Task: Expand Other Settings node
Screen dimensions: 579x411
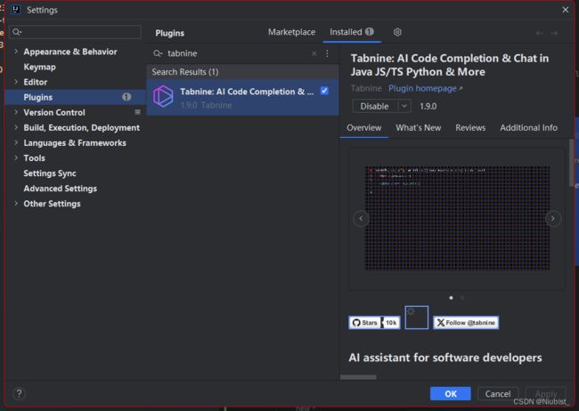Action: [x=16, y=204]
